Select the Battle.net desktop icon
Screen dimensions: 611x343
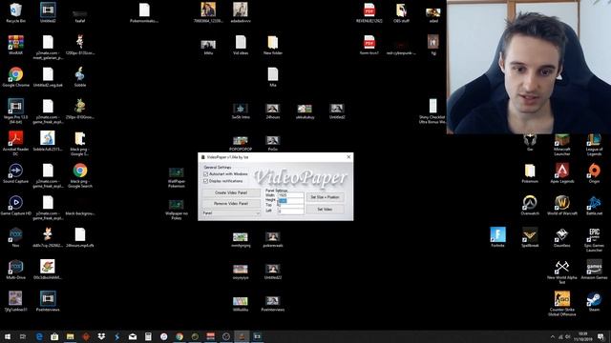point(594,206)
